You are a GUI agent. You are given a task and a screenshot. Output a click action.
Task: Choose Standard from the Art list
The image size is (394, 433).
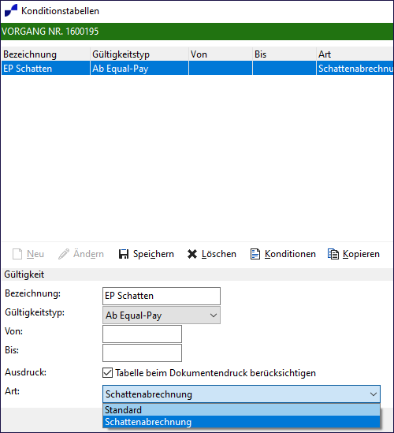click(x=241, y=410)
